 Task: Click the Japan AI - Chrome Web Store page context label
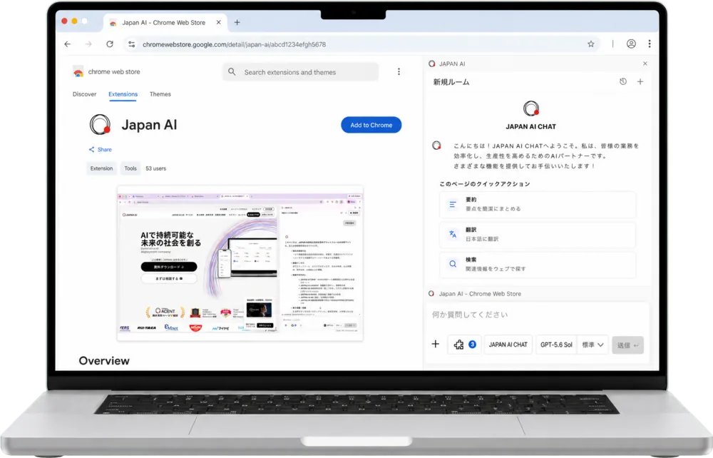tap(480, 294)
